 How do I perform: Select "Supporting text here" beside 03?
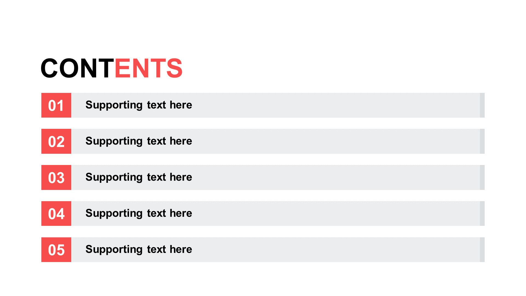pyautogui.click(x=139, y=177)
